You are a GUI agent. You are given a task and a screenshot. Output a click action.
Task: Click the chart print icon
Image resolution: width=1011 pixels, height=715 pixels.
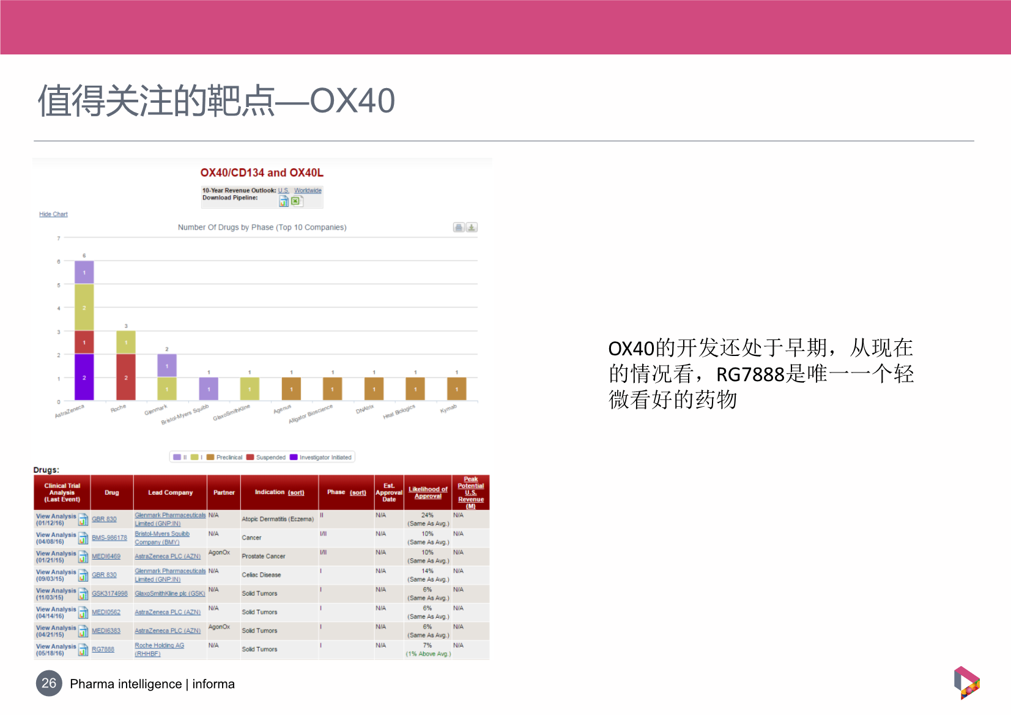[x=459, y=228]
